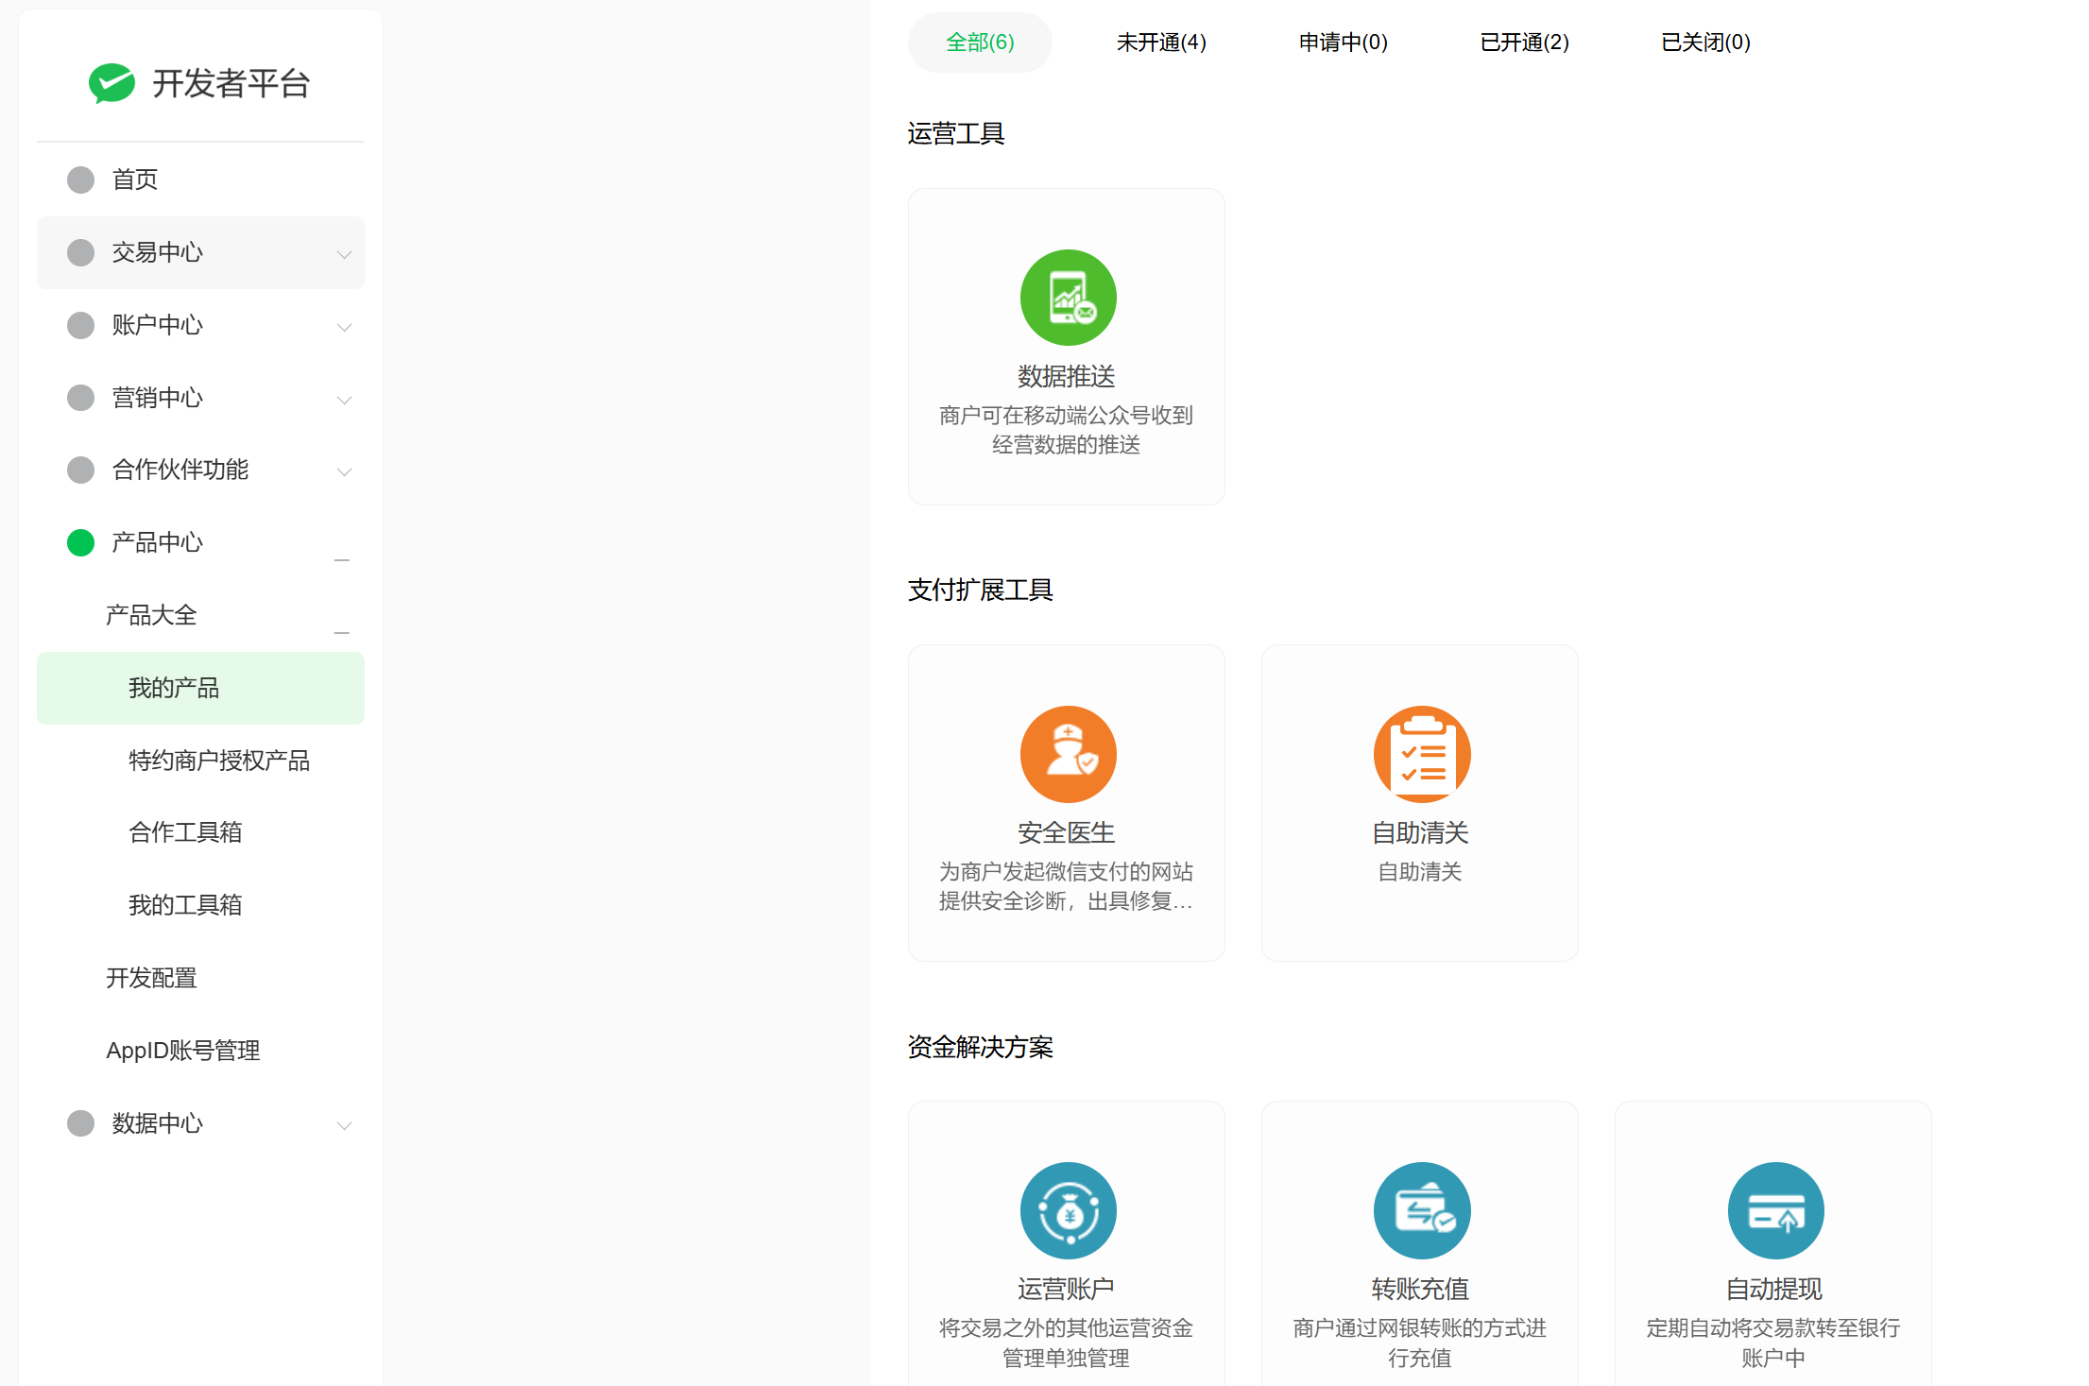
Task: Expand the 数据中心 chevron
Action: point(344,1125)
